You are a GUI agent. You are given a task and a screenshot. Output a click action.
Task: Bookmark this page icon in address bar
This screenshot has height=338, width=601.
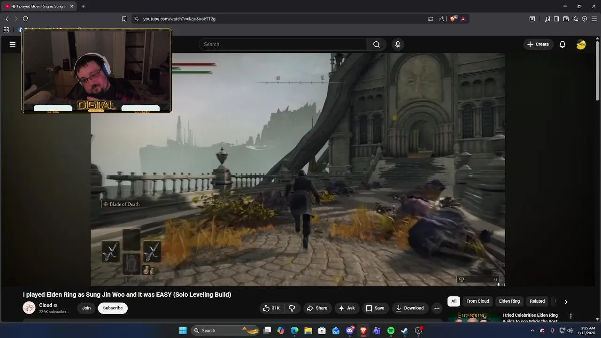(124, 19)
